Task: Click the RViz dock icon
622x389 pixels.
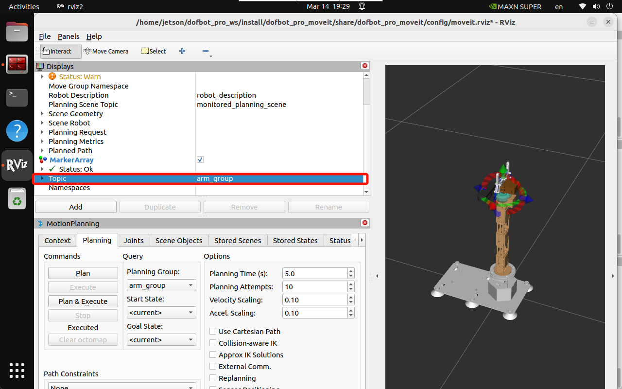Action: coord(17,165)
